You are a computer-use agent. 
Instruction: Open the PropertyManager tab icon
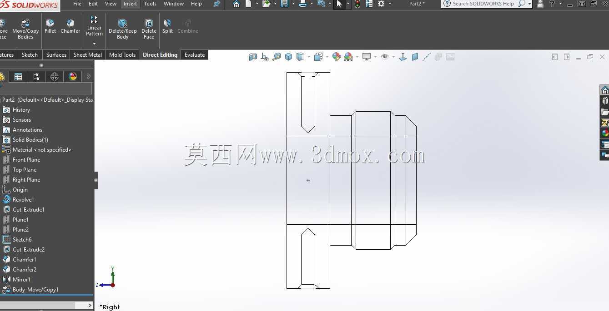18,77
